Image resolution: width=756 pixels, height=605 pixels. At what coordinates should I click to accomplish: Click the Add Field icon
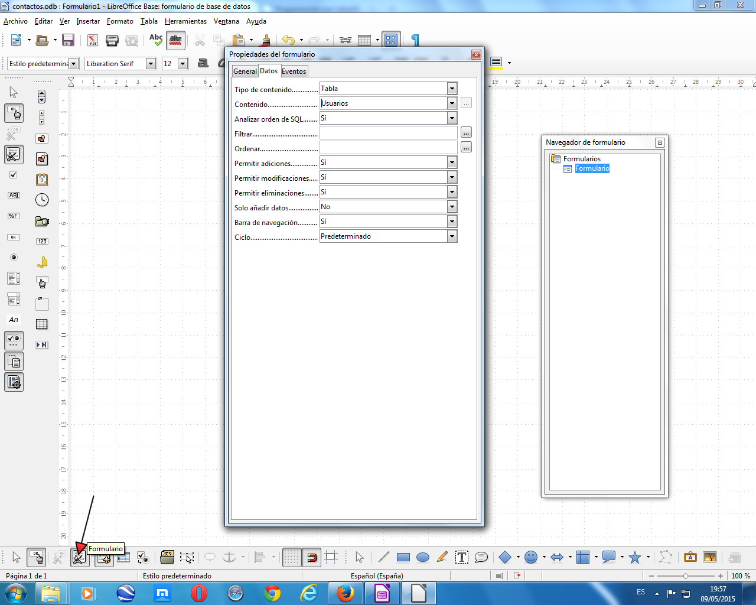[x=123, y=557]
